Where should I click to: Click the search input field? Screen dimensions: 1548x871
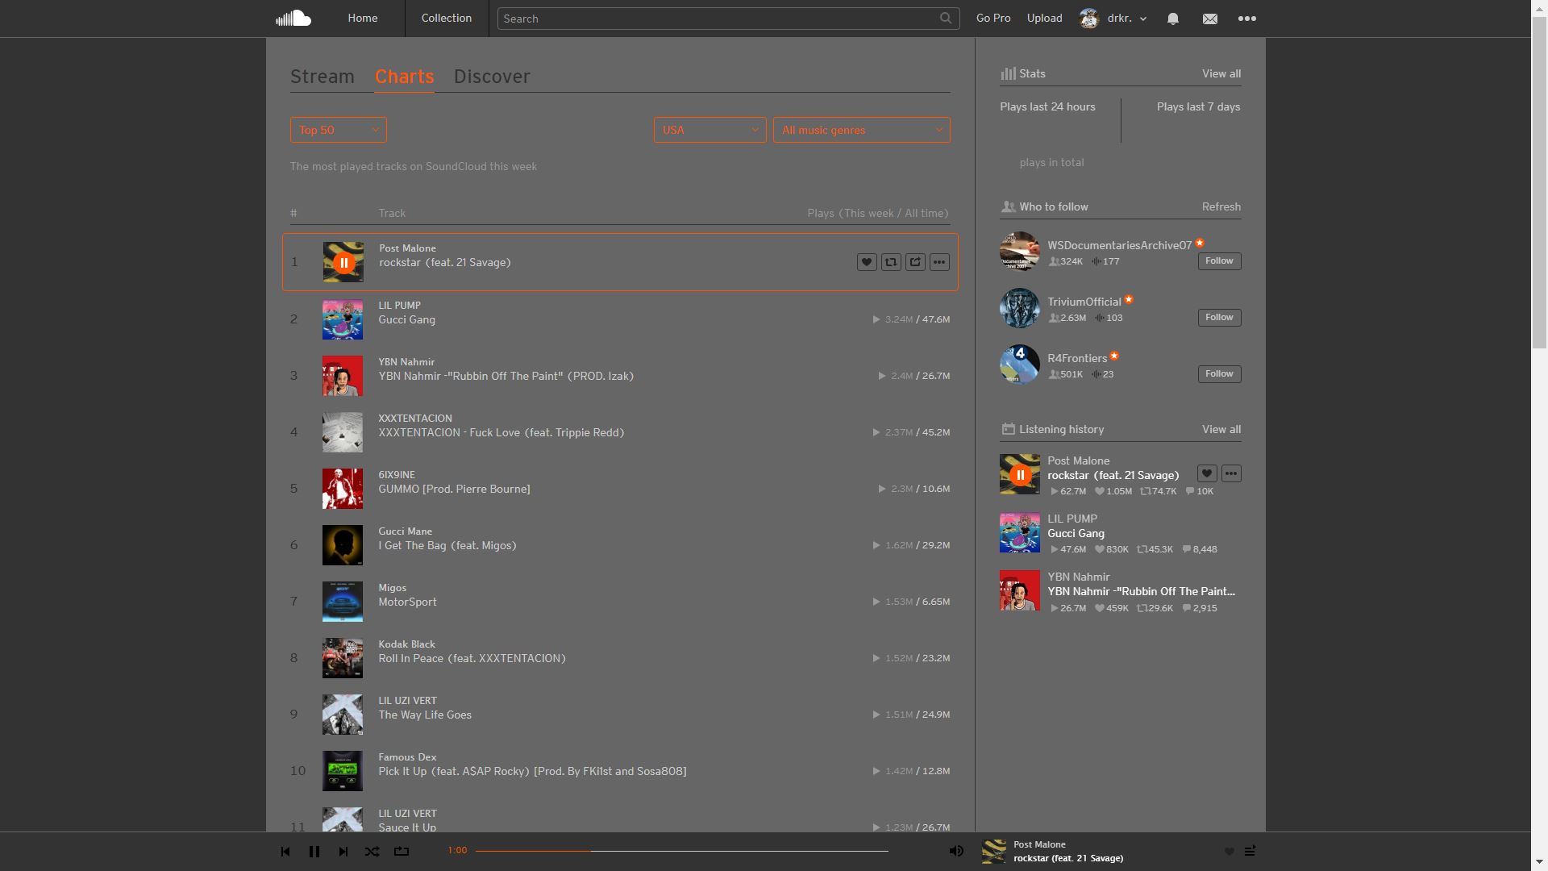click(726, 18)
